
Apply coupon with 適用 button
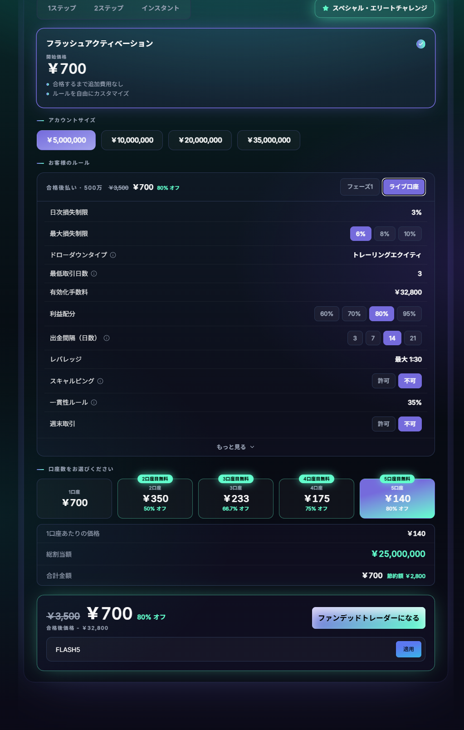409,649
